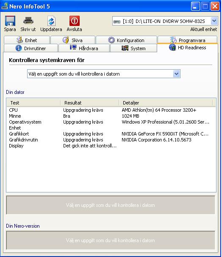Switch to the Skiva tab
The width and height of the screenshot is (222, 257).
point(73,40)
